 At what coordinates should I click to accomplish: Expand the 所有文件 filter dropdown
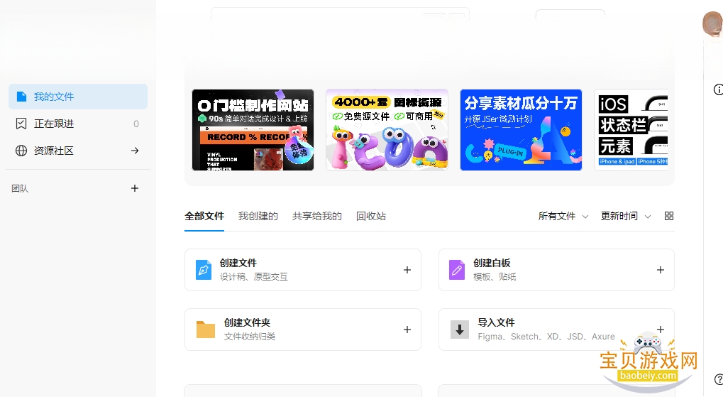pyautogui.click(x=563, y=216)
